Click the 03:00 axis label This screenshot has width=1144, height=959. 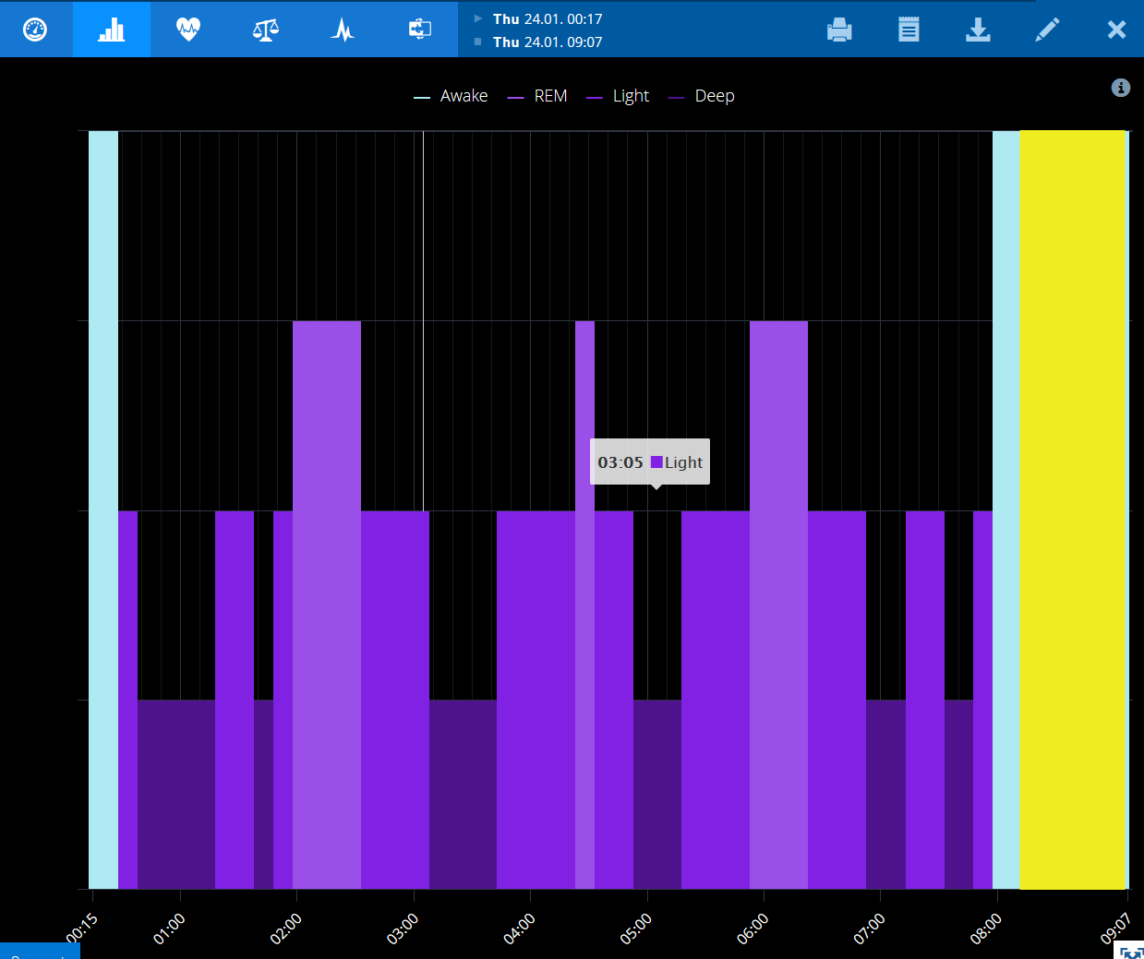(403, 929)
